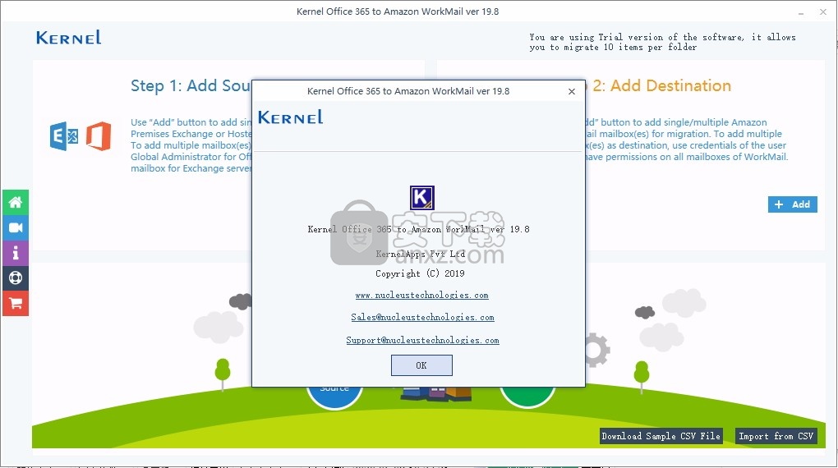Click the '2: Add Destination' heading
The image size is (838, 468).
pos(661,85)
